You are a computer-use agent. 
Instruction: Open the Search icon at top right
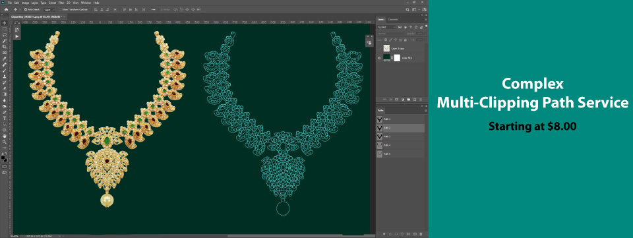[x=407, y=9]
